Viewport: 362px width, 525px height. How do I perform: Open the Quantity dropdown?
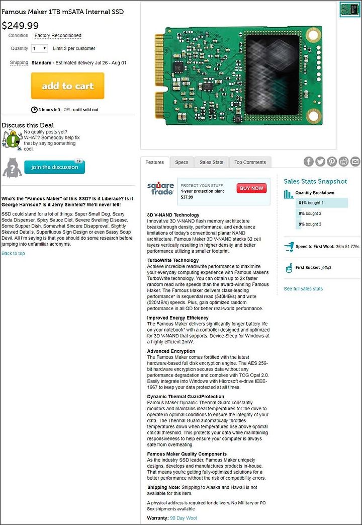[40, 48]
